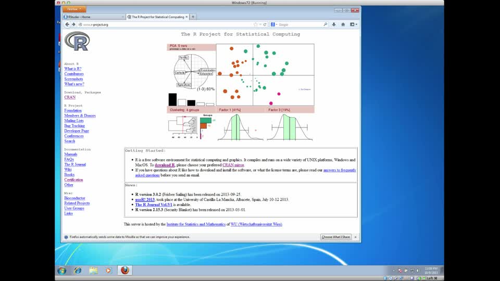Viewport: 500px width, 281px height.
Task: Open WU (Wirtschaftsuniversität Wien) link
Action: click(x=256, y=224)
